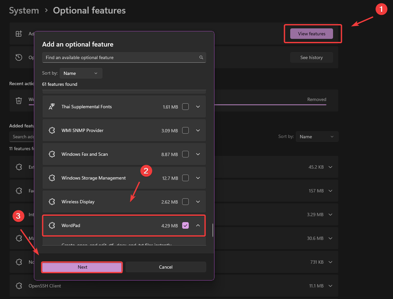Check the Wireless Display checkbox

click(185, 202)
